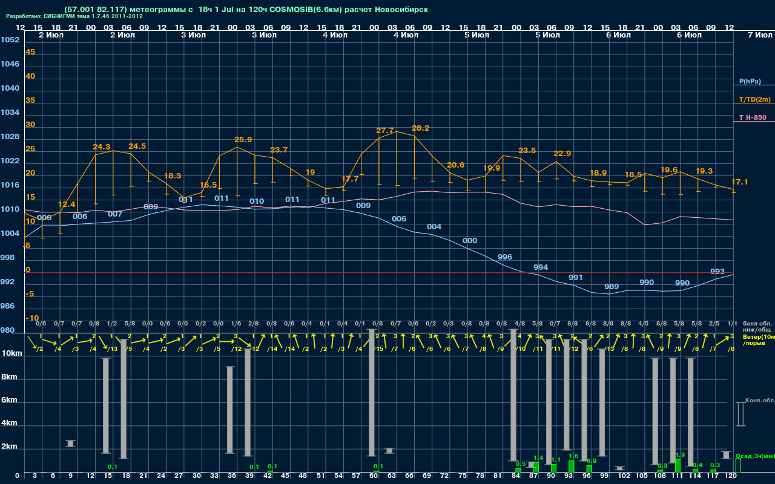The height and width of the screenshot is (484, 775).
Task: Click the forecast hour 120 label
Action: pos(731,476)
